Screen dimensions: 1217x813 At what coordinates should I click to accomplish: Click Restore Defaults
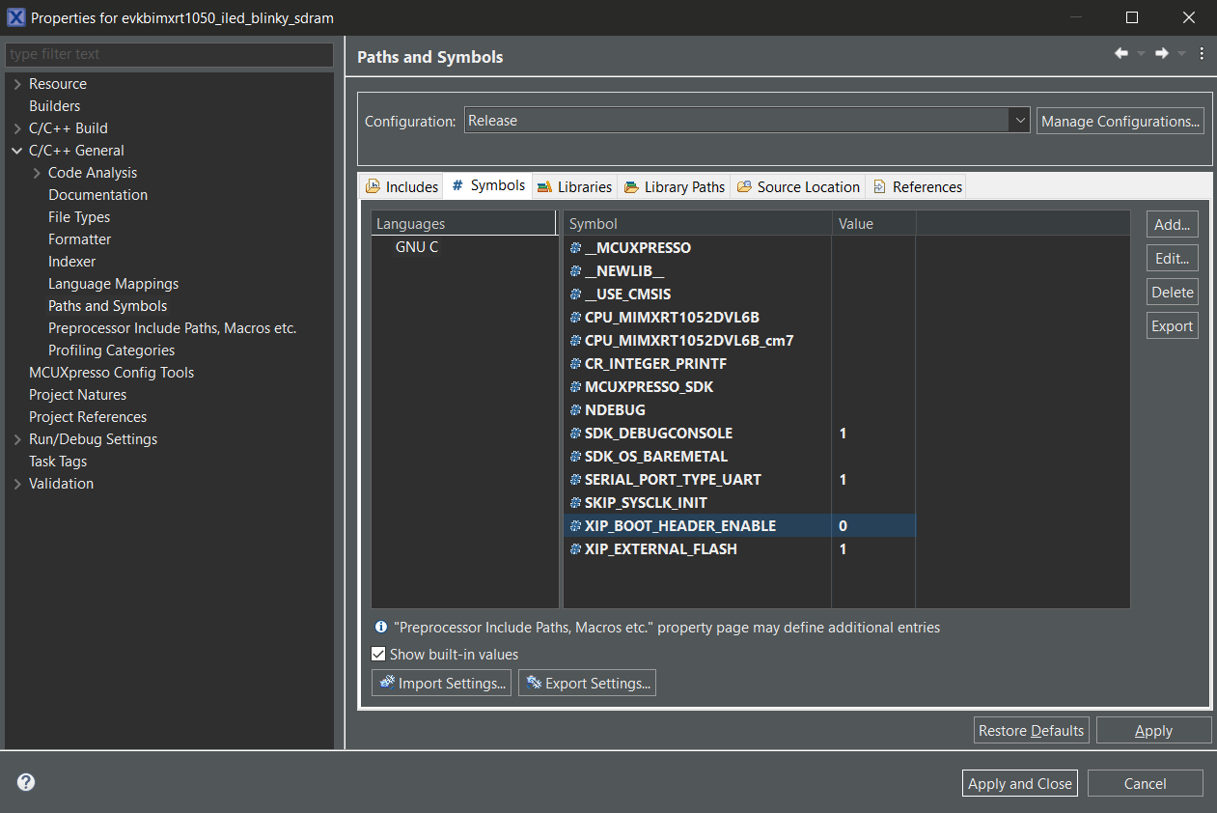(x=1031, y=730)
